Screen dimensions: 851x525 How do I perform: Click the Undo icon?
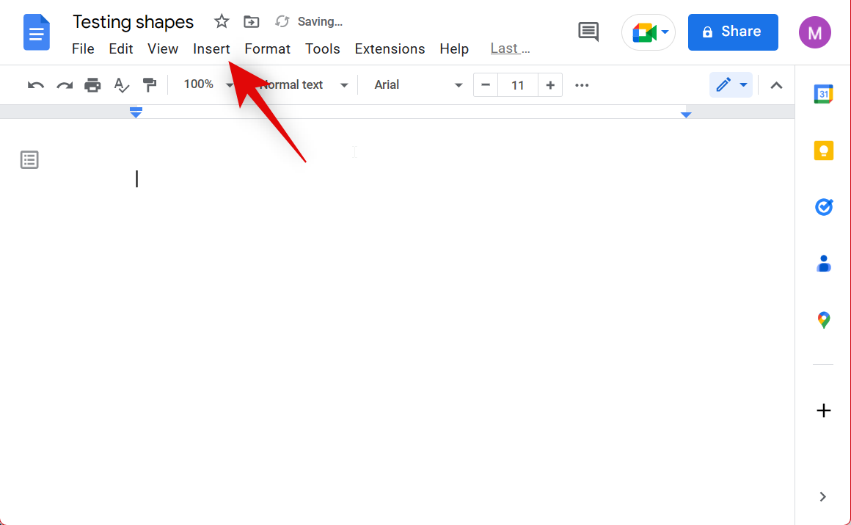pyautogui.click(x=36, y=85)
